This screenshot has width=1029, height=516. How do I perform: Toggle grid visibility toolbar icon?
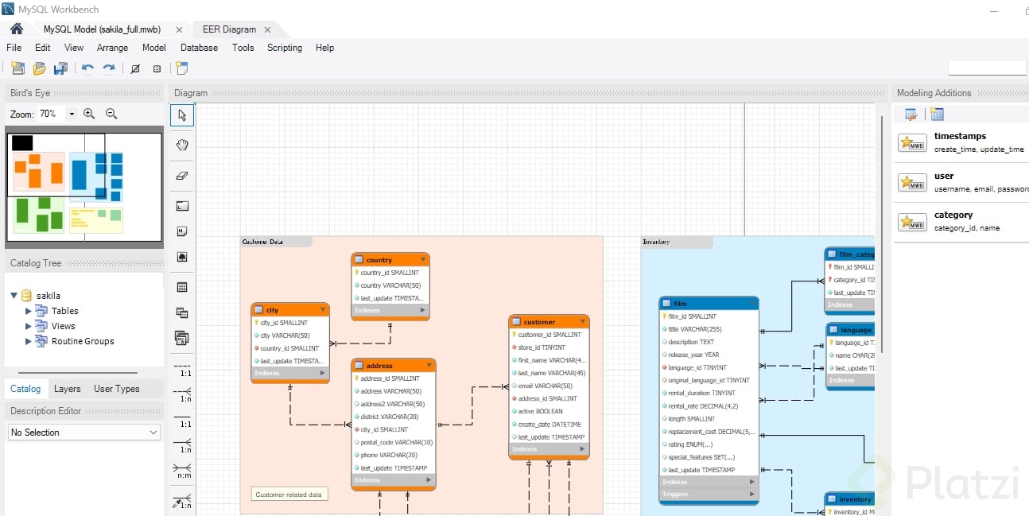tap(135, 68)
